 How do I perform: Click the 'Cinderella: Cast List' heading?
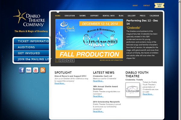pos(103,76)
